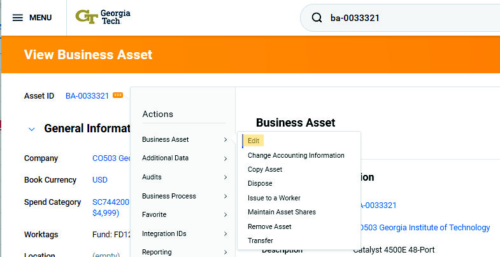Open Integration IDs in Actions list
The image size is (500, 257).
(164, 233)
